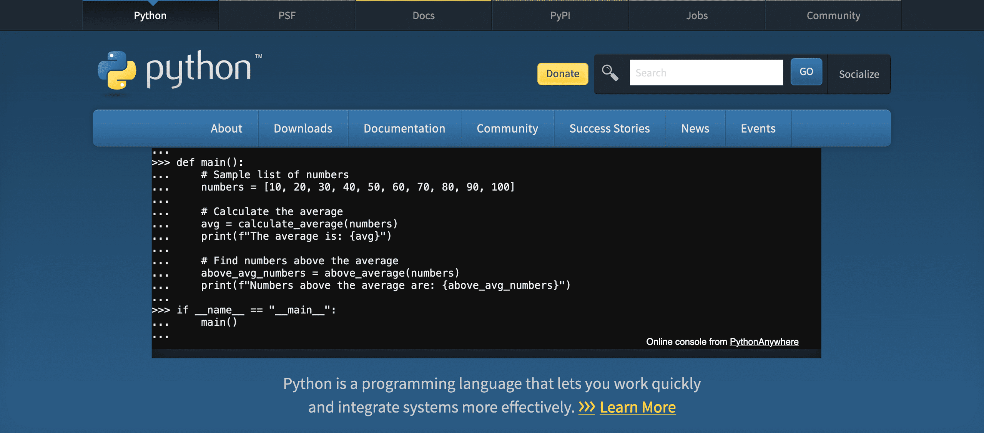Click the yellow Donate button
The image size is (984, 433).
click(x=563, y=73)
